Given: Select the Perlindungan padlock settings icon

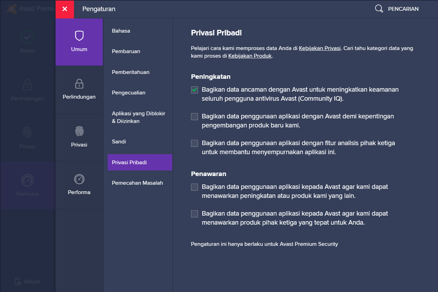Looking at the screenshot, I should click(79, 84).
